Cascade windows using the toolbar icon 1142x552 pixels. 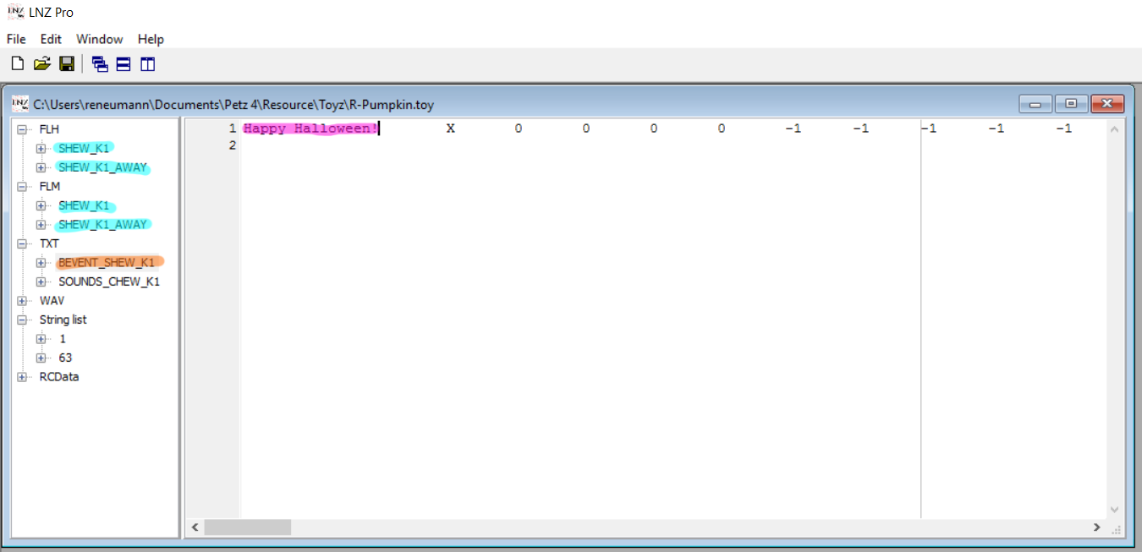coord(100,63)
